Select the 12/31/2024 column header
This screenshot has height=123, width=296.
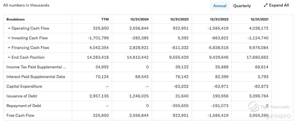point(139,19)
